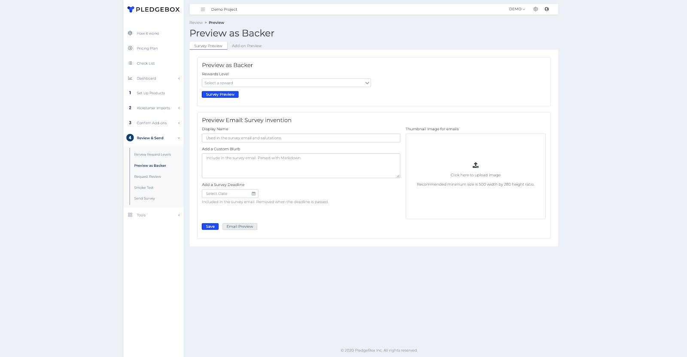Viewport: 687px width, 357px height.
Task: Open the DEMO account dropdown
Action: click(517, 9)
